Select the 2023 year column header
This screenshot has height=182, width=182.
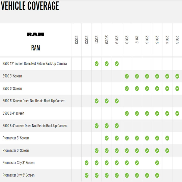coord(77,40)
